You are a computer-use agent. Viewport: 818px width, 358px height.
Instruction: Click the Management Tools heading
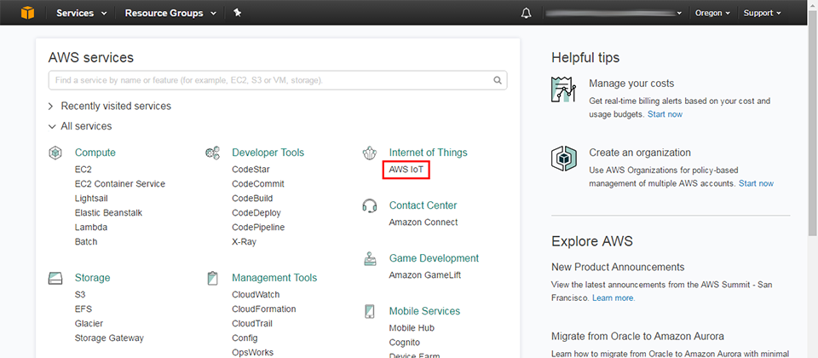[x=274, y=278]
